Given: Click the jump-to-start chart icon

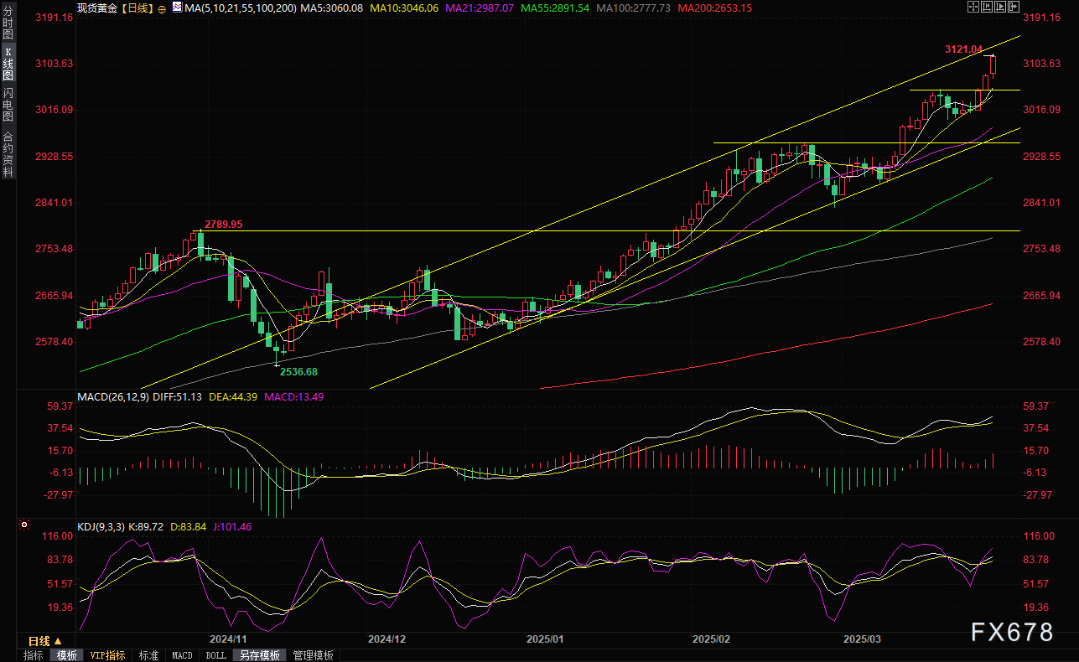Looking at the screenshot, I should tap(986, 8).
